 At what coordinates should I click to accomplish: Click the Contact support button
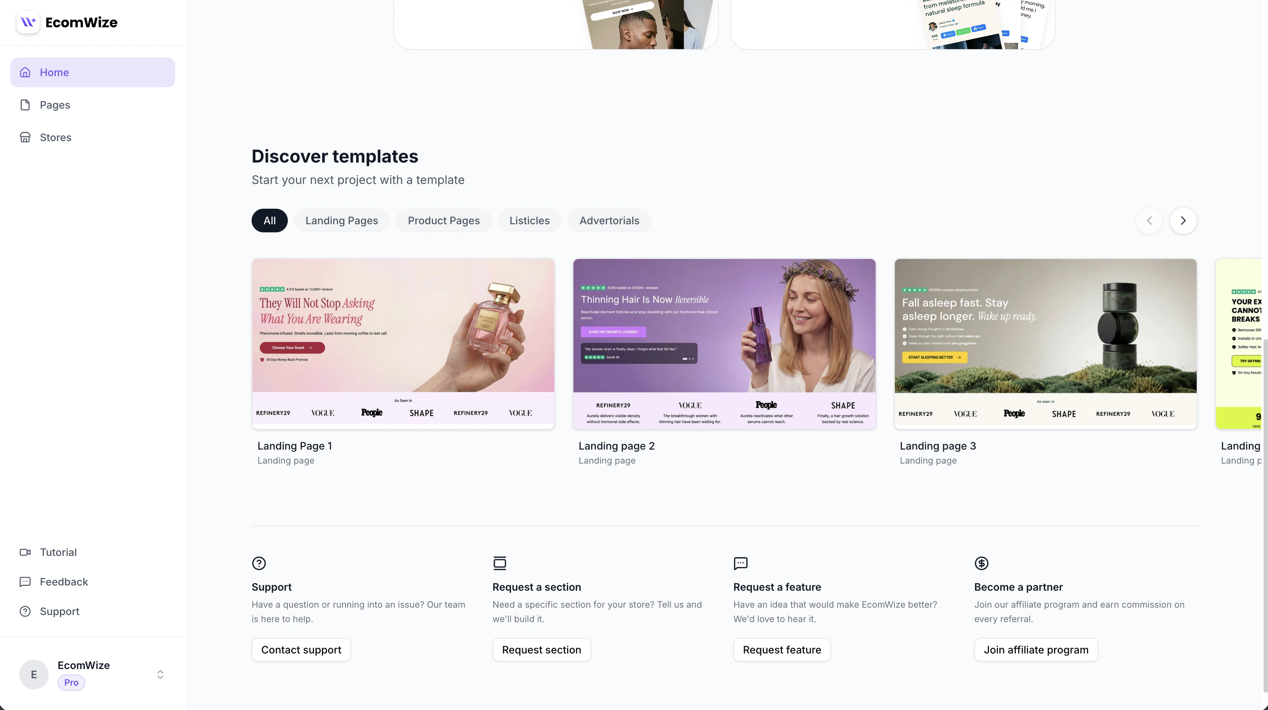click(301, 649)
